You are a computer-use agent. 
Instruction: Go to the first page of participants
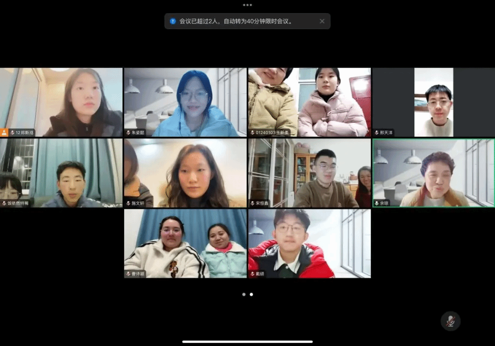(244, 294)
